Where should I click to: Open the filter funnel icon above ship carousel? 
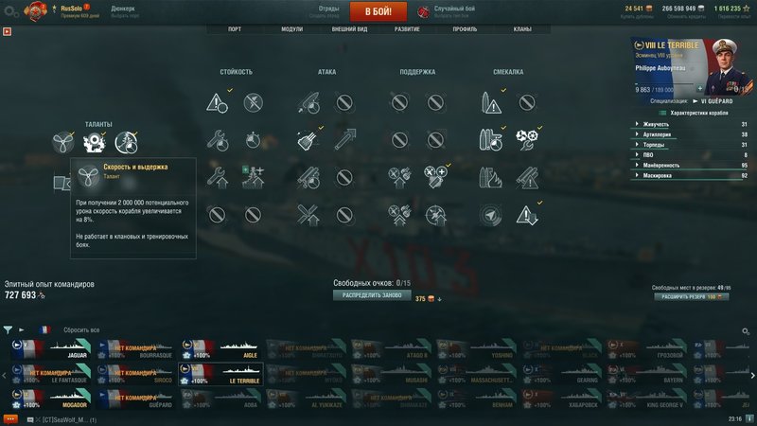pyautogui.click(x=8, y=329)
